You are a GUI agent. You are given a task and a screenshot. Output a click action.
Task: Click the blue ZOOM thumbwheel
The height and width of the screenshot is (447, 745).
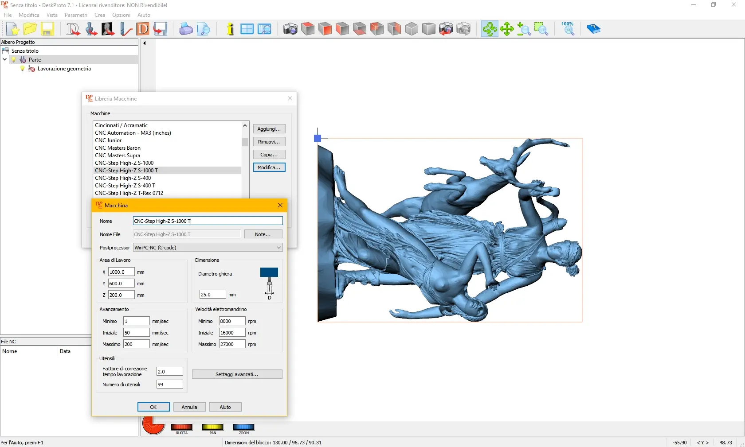click(244, 427)
